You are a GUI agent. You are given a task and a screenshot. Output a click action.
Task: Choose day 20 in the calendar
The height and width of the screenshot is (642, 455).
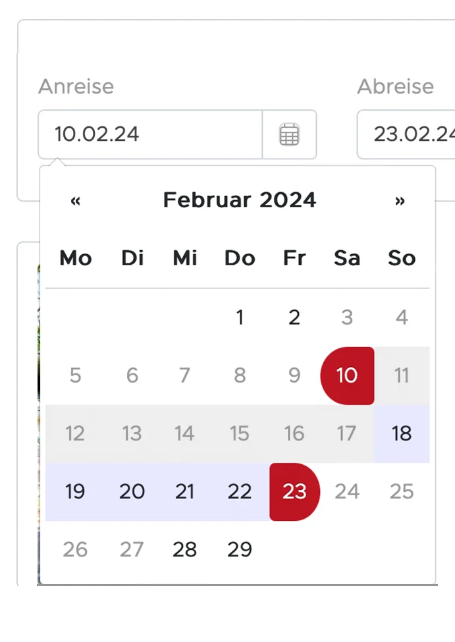pyautogui.click(x=132, y=491)
